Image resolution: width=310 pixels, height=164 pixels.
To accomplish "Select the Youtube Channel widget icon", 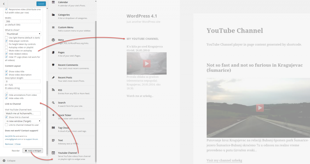I will [x=53, y=153].
